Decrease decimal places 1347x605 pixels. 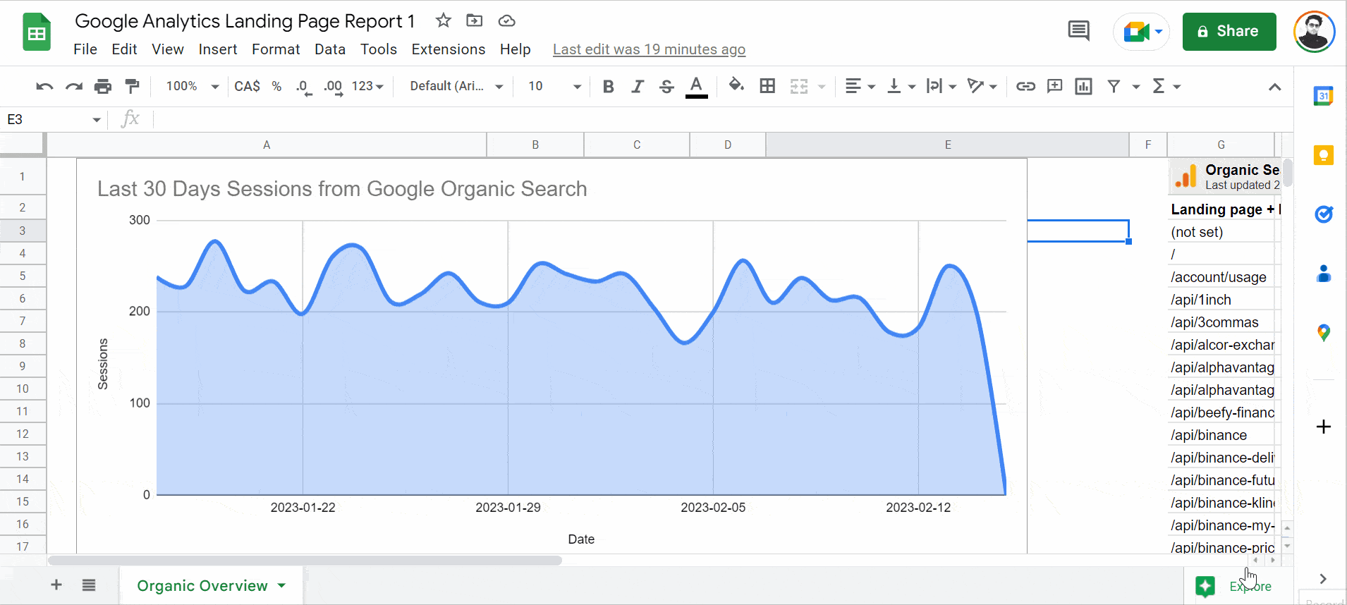(304, 87)
